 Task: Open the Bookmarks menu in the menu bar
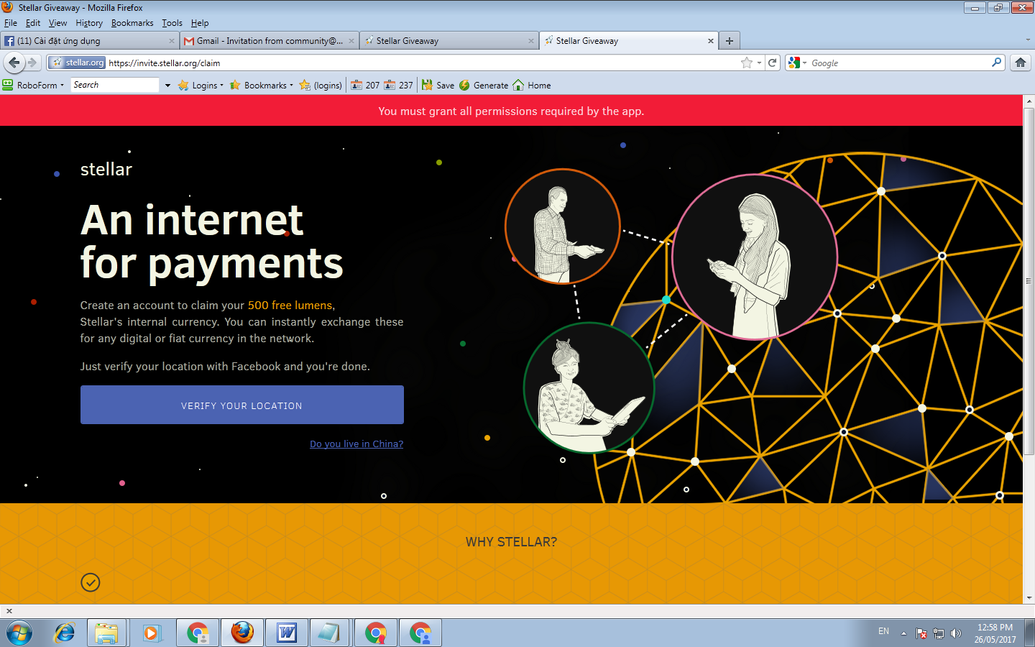click(132, 23)
